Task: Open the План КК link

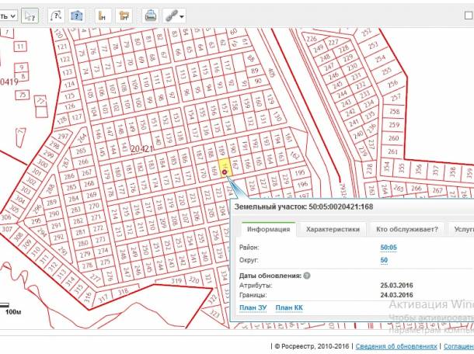Action: [x=289, y=307]
